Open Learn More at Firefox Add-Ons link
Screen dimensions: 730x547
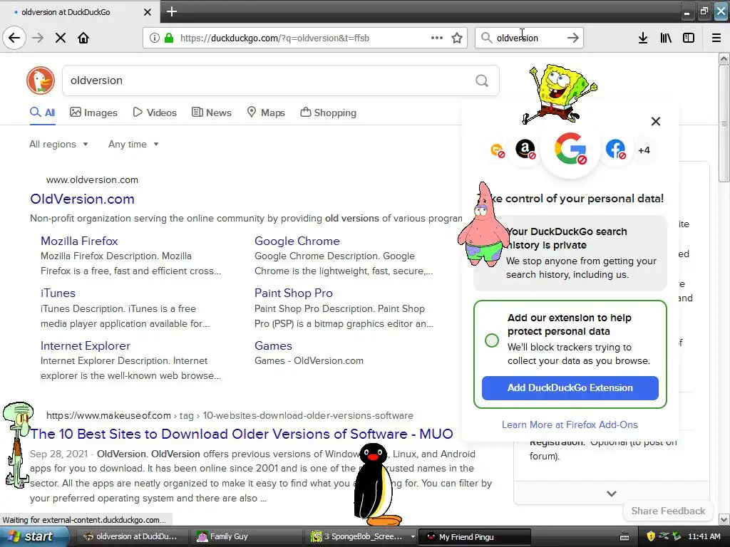tap(570, 424)
